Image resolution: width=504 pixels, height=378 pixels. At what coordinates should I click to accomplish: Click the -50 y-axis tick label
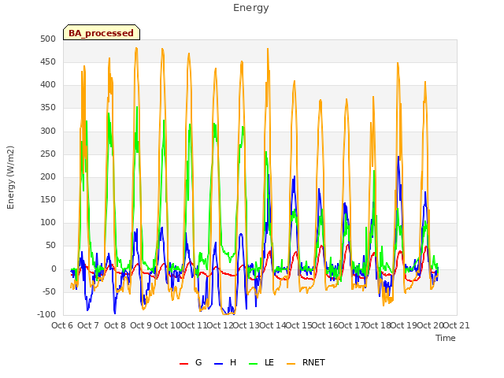point(47,292)
